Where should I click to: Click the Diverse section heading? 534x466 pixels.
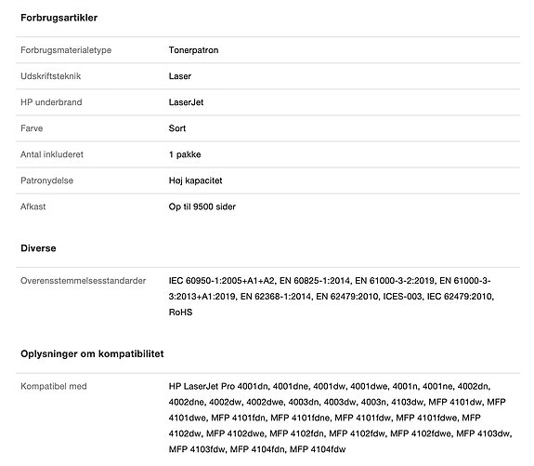click(x=38, y=248)
